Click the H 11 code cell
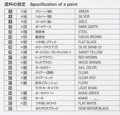The height and width of the screenshot is (115, 120). (24, 103)
